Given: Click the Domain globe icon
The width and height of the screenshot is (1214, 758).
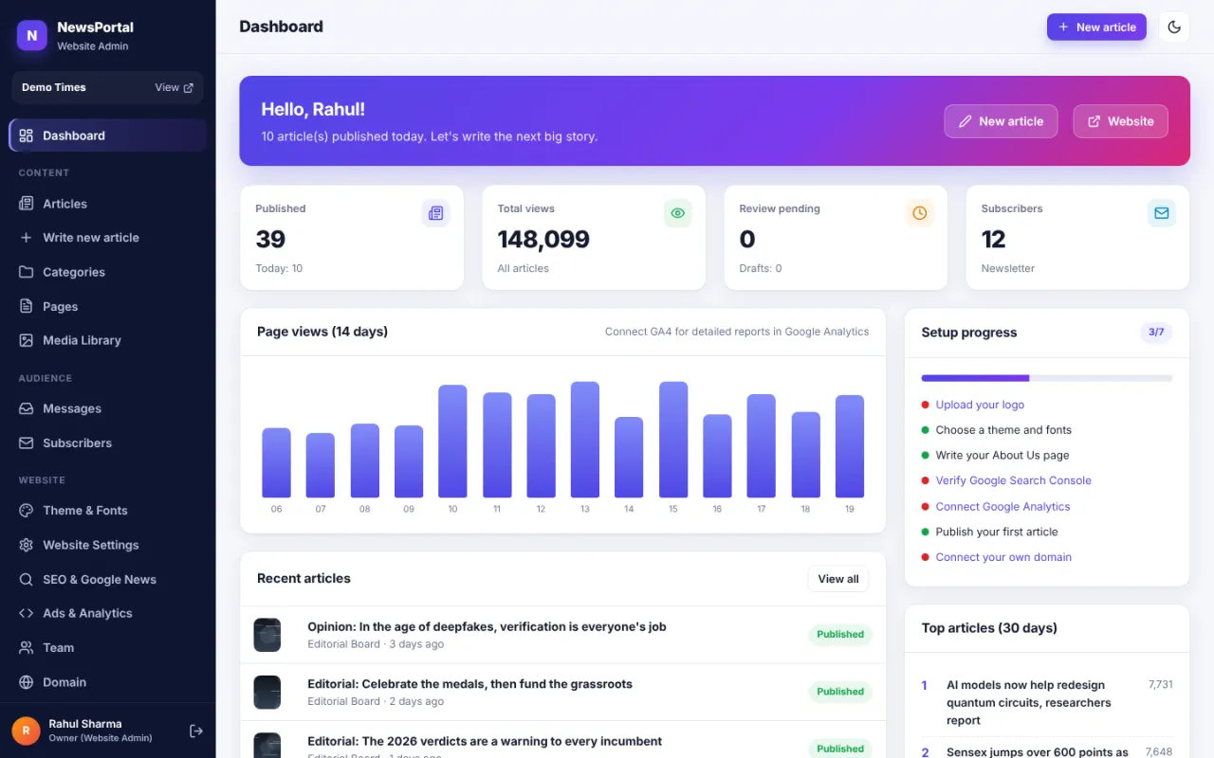Looking at the screenshot, I should point(26,682).
